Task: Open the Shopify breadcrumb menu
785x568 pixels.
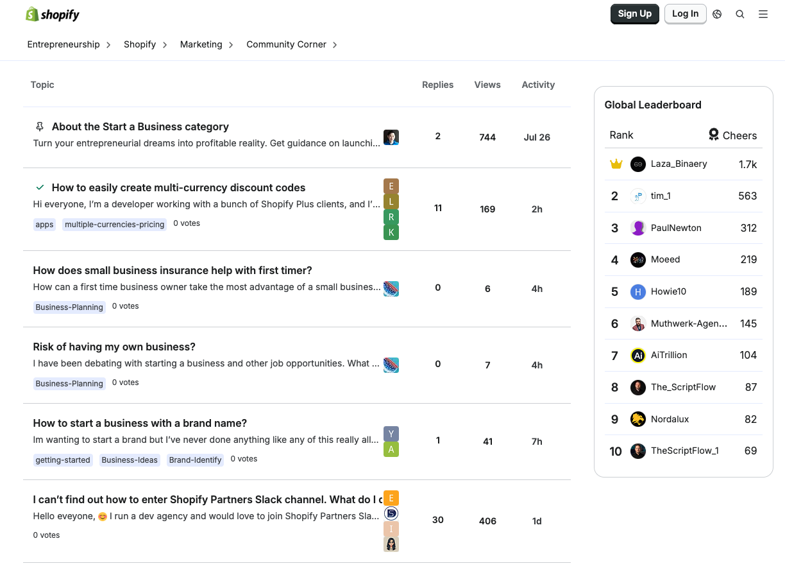Action: [x=140, y=45]
